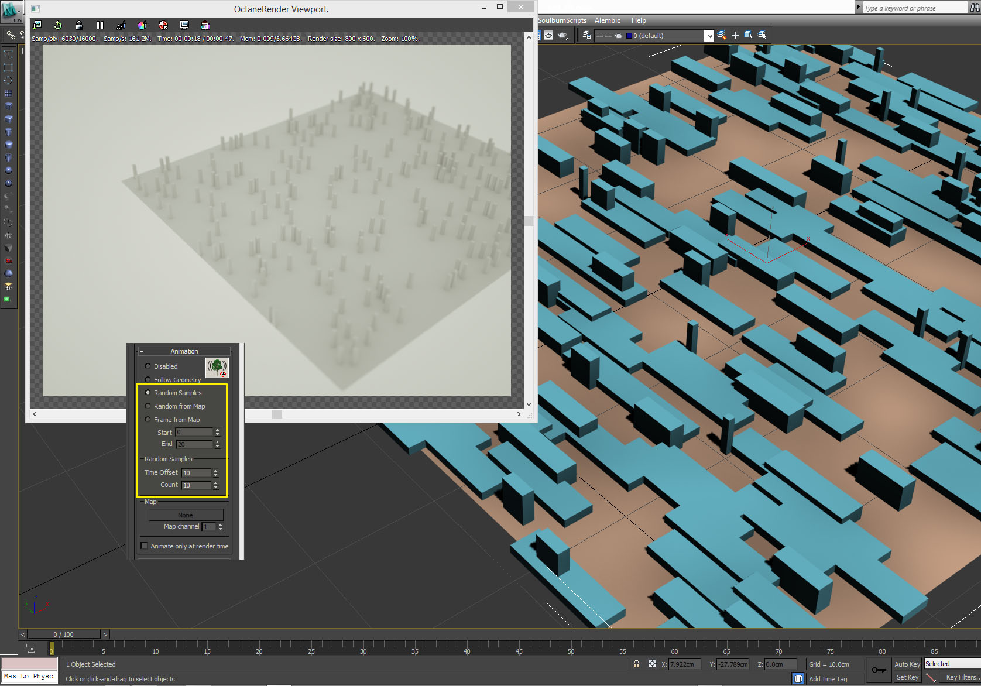Click the film frame icon in Octane toolbar
Screen dimensions: 981x686
pos(205,25)
